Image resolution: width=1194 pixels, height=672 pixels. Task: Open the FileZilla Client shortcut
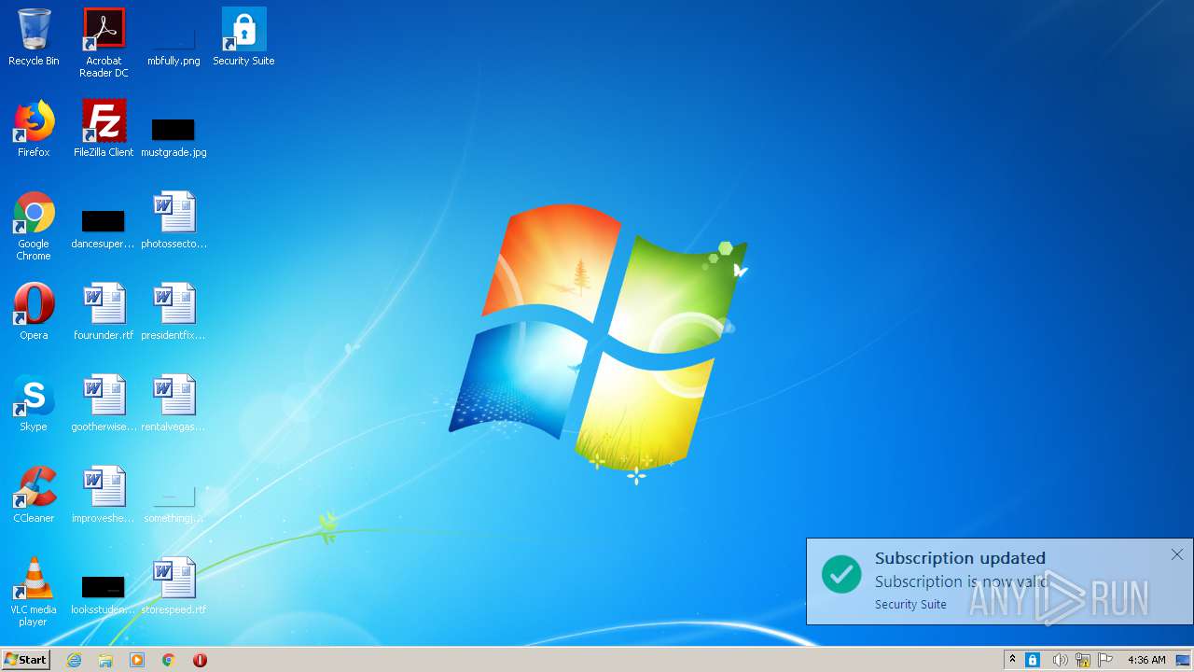coord(104,129)
